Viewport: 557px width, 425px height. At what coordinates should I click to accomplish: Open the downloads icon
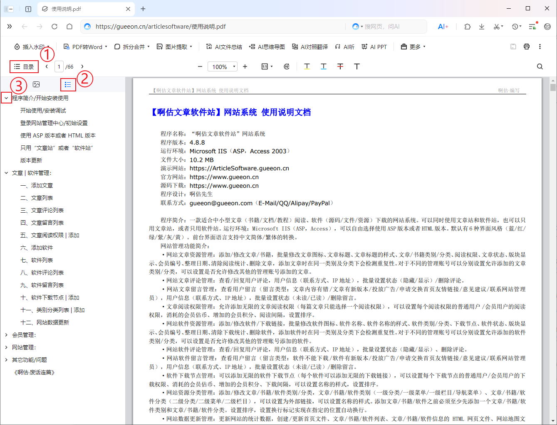pyautogui.click(x=482, y=27)
